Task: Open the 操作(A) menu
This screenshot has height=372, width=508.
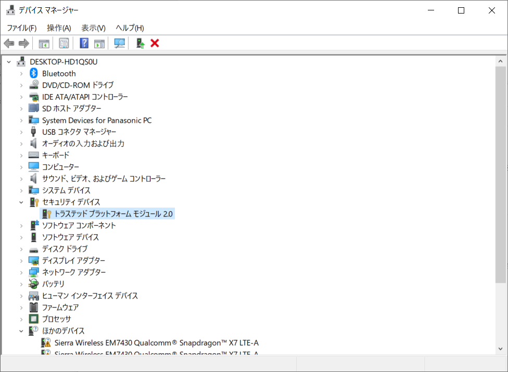Action: (59, 28)
